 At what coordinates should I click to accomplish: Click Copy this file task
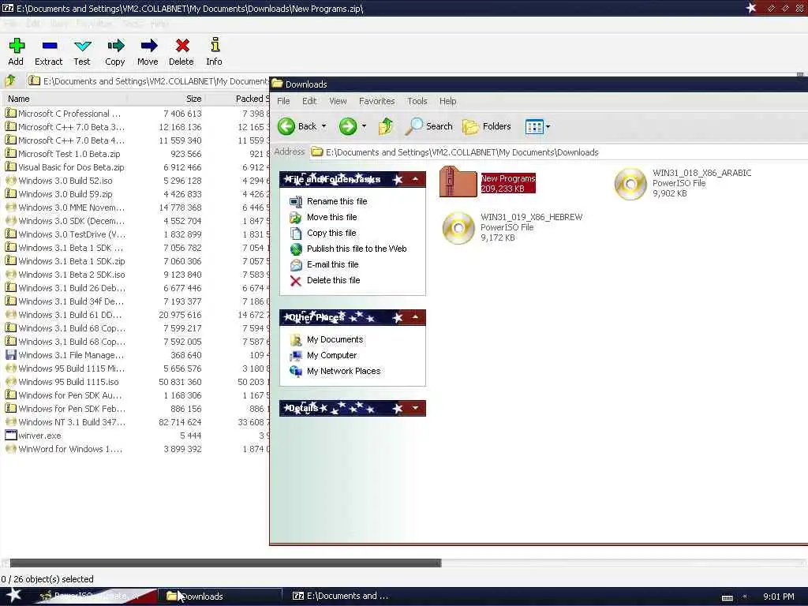tap(331, 233)
